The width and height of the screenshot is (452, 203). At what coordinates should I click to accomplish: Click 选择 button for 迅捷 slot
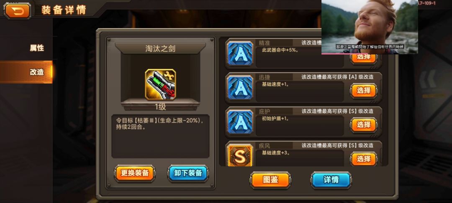pos(364,91)
